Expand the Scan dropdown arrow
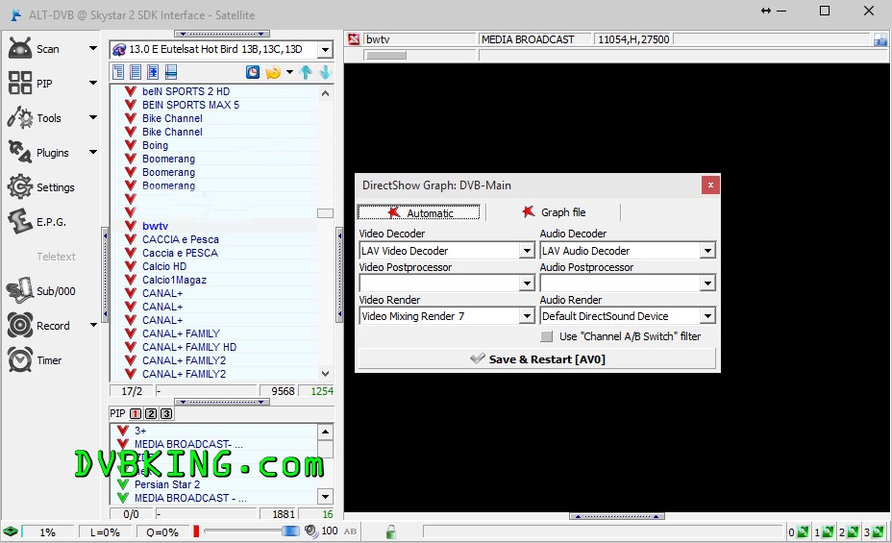The height and width of the screenshot is (543, 892). click(x=92, y=49)
